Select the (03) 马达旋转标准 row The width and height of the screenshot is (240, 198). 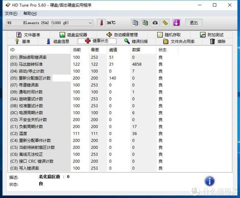(94, 64)
